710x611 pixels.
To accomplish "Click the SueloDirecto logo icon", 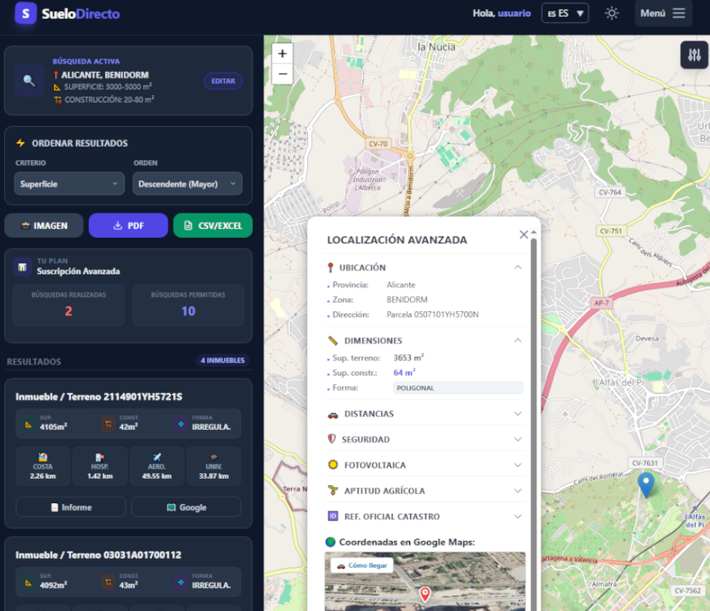I will (x=26, y=13).
